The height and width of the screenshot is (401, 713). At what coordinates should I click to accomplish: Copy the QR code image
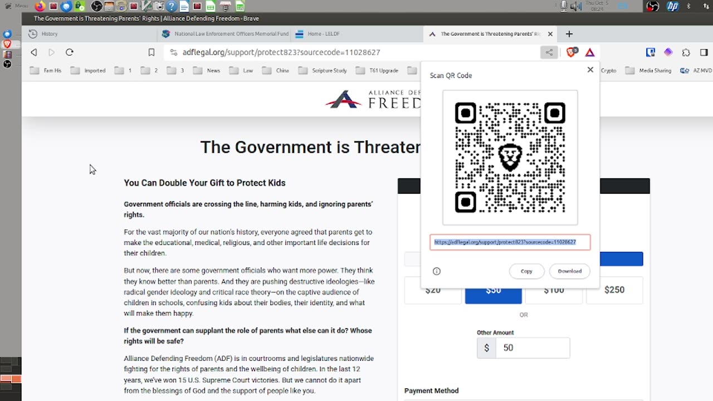(x=526, y=271)
